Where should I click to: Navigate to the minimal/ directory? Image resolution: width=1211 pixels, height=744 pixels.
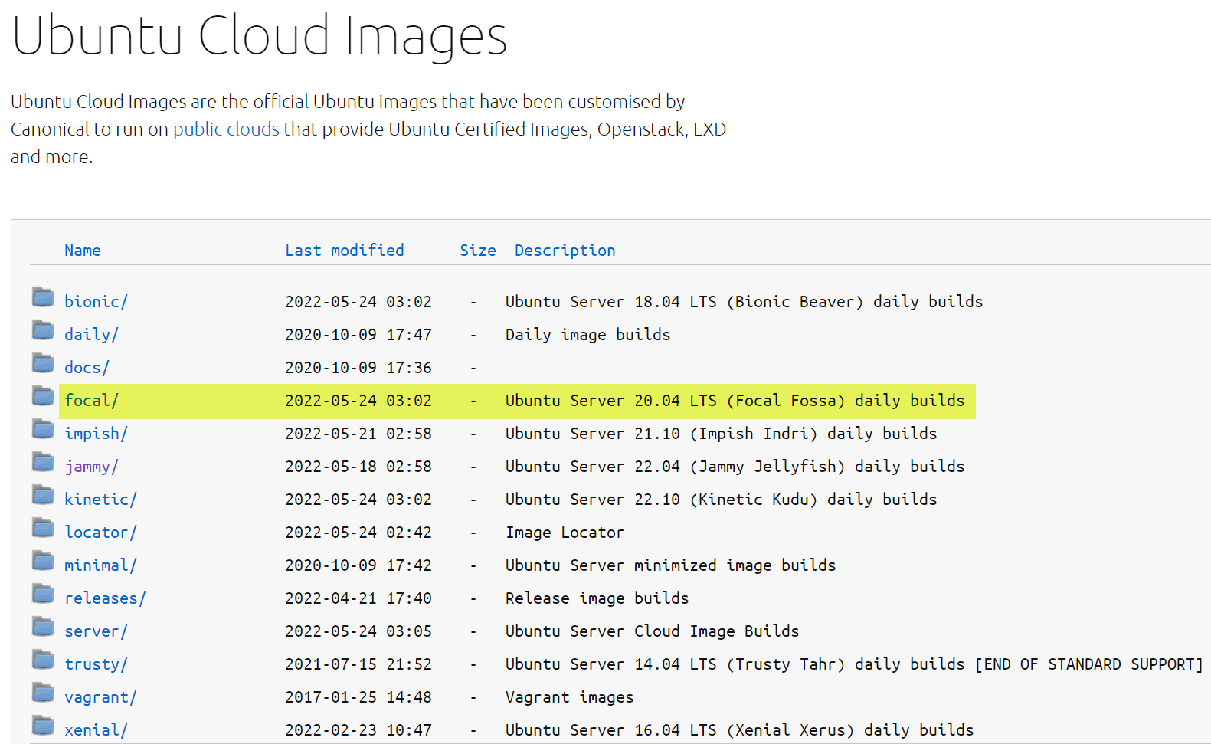tap(100, 565)
